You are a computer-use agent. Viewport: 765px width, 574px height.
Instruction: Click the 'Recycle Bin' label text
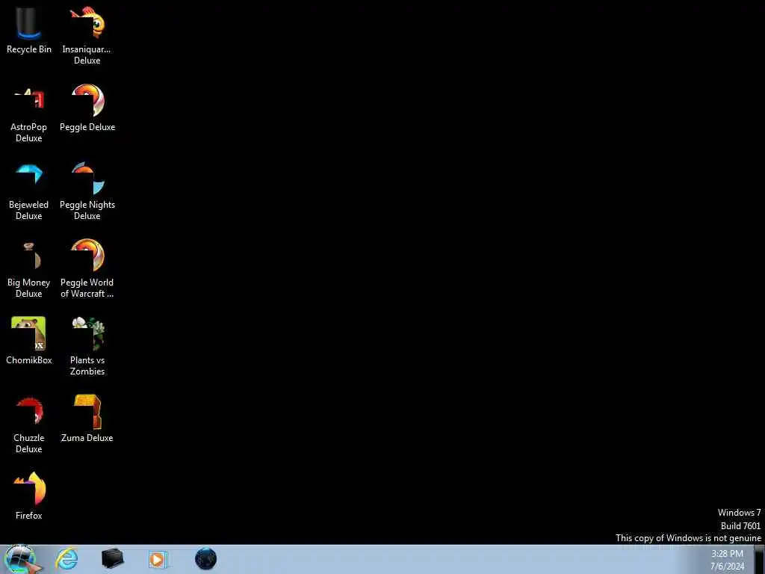coord(29,49)
